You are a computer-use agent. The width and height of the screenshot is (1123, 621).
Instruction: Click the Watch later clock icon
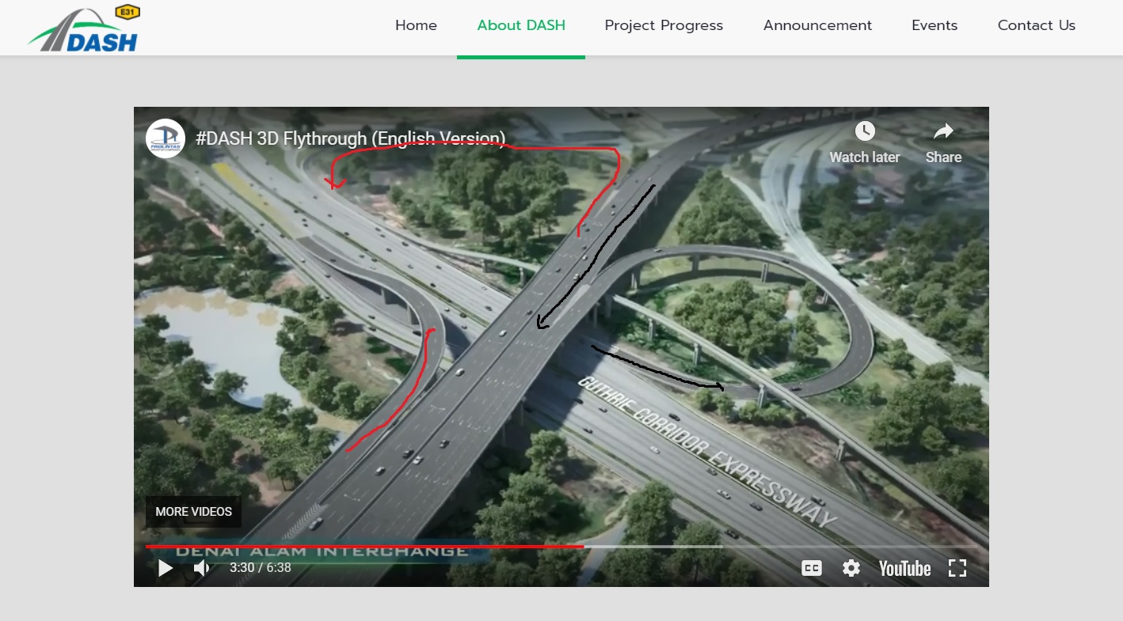864,131
